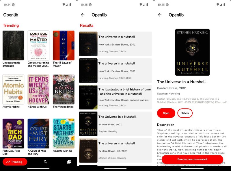Open result by Stephen William Hawking
The width and height of the screenshot is (231, 171).
(x=115, y=150)
